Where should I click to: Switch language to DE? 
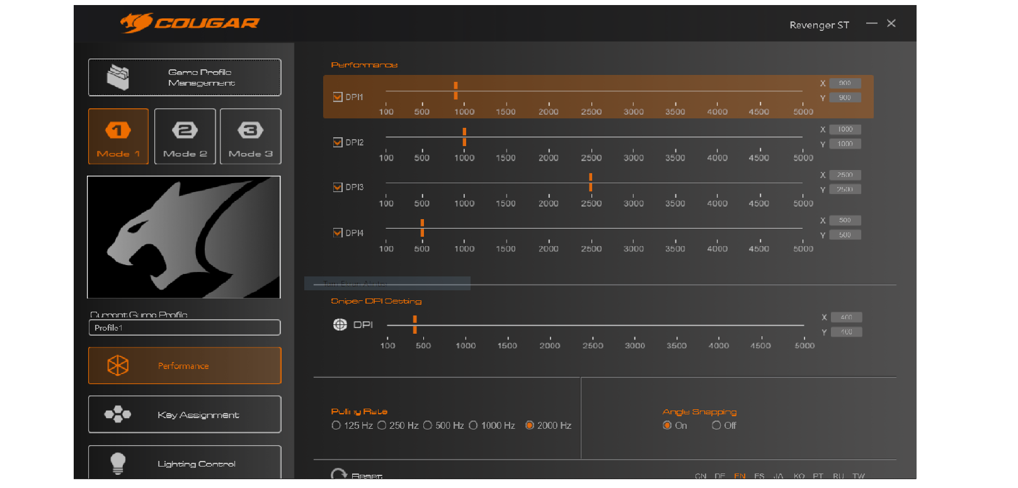coord(720,476)
